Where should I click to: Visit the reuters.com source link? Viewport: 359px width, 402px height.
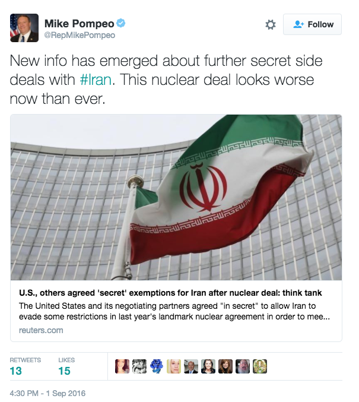coord(41,330)
